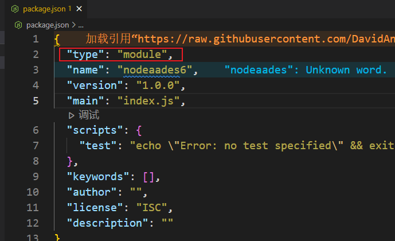Click the "index.js" main value
Screen dimensions: 395x241
coord(148,101)
